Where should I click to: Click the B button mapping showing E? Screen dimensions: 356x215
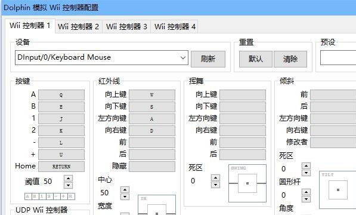(61, 107)
